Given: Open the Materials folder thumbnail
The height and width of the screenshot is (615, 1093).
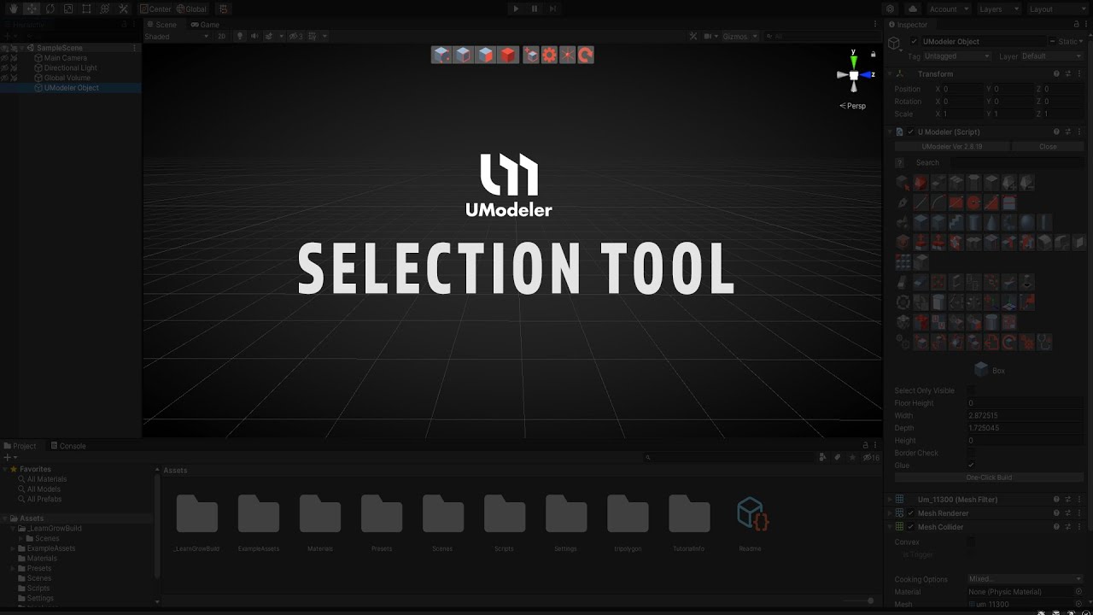Looking at the screenshot, I should (320, 513).
